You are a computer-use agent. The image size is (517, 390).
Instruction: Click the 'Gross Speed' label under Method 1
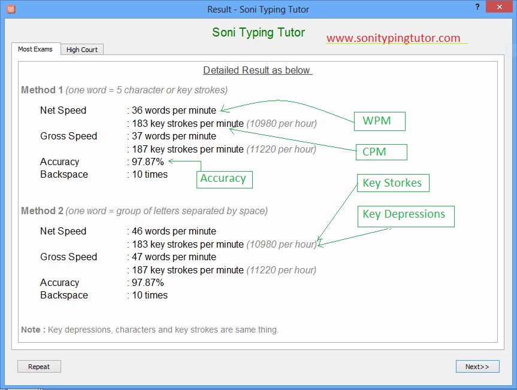[68, 136]
